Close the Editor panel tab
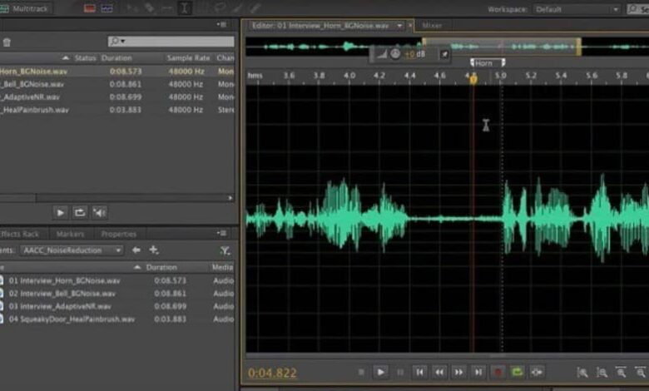The height and width of the screenshot is (391, 649). 410,26
